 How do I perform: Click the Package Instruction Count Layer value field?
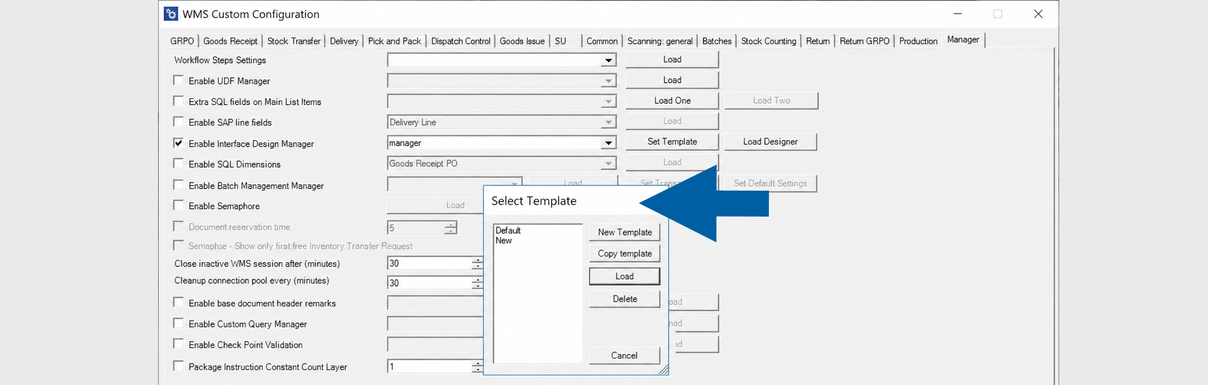[x=429, y=366]
